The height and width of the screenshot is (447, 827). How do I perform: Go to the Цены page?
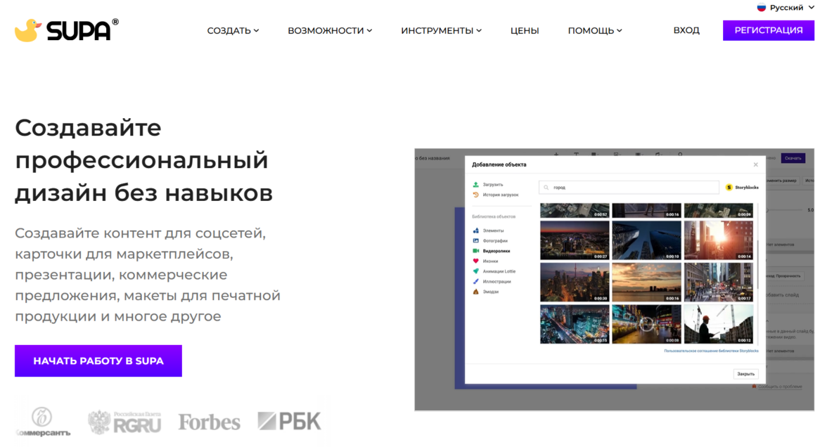[525, 31]
